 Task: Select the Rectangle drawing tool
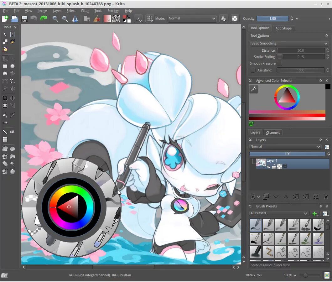(4, 66)
